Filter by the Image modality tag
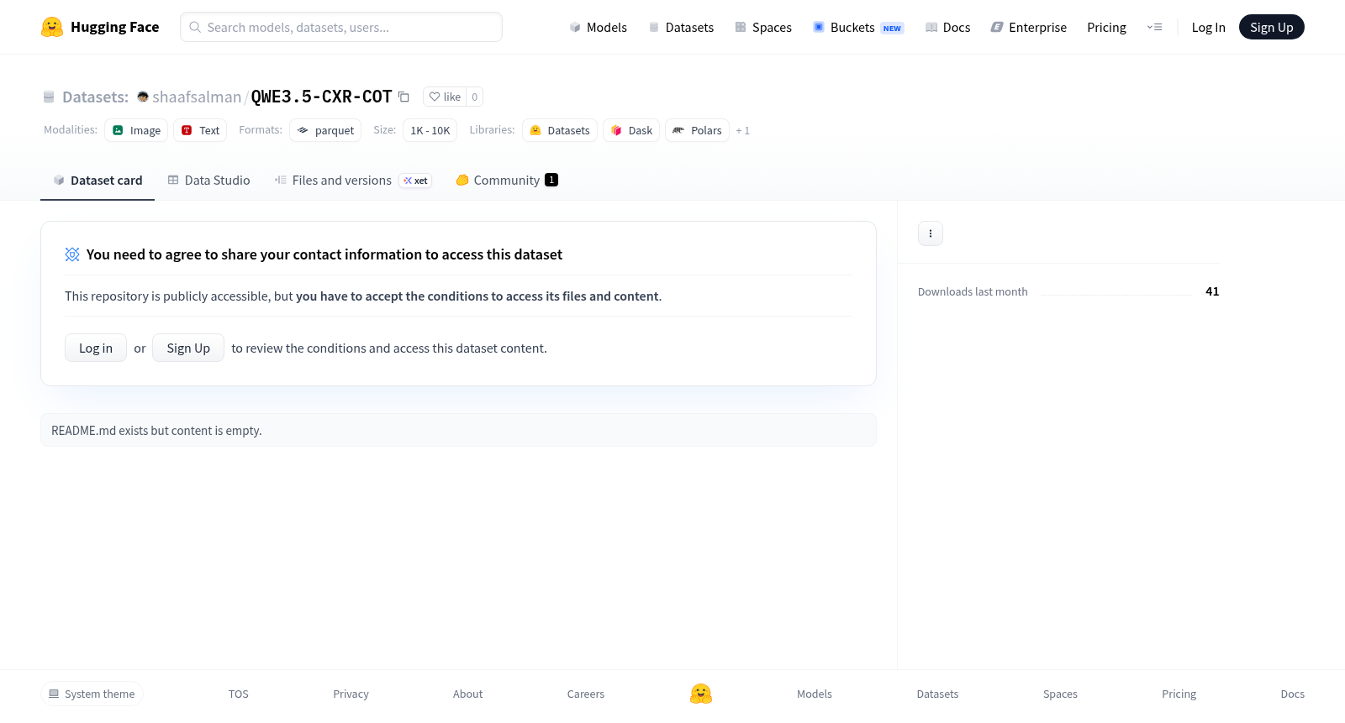1345x723 pixels. coord(136,130)
